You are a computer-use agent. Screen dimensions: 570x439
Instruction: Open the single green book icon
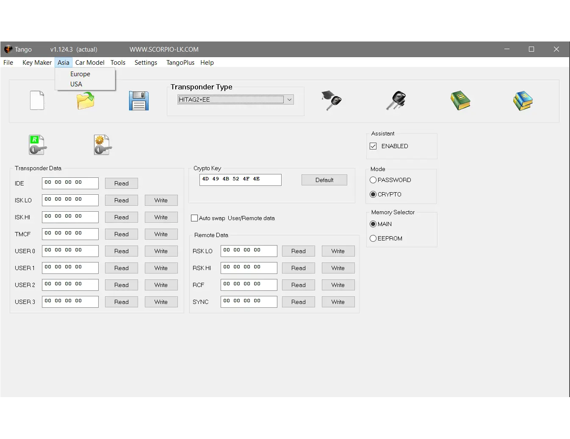460,100
